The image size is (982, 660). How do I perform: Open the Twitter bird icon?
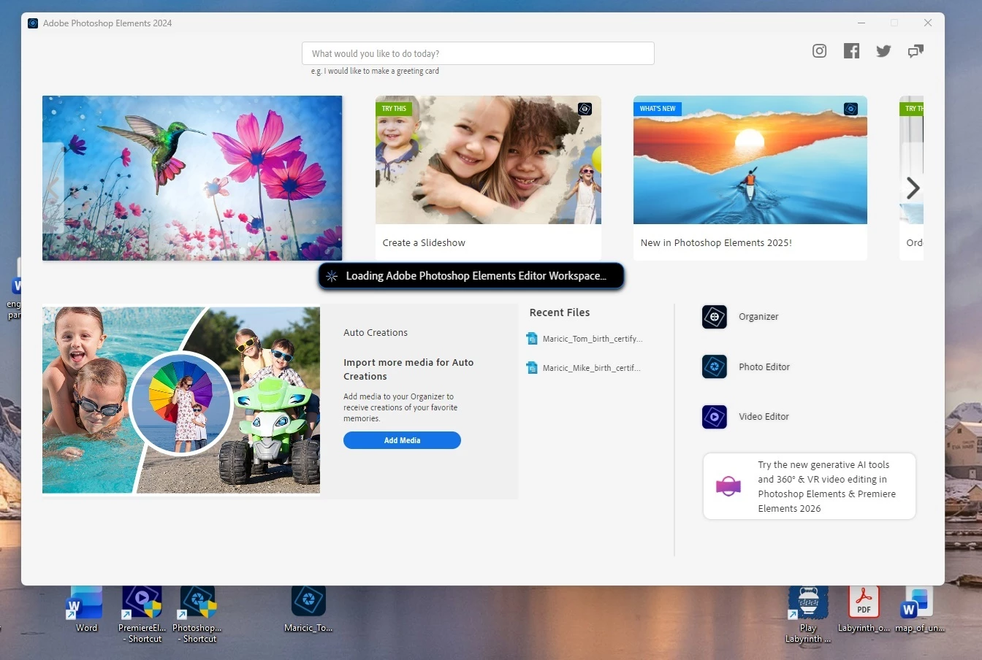click(x=883, y=51)
